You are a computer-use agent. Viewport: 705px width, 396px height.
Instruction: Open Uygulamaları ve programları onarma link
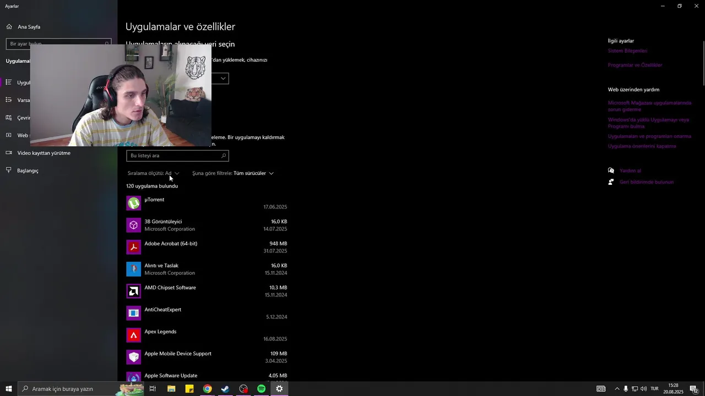[649, 136]
